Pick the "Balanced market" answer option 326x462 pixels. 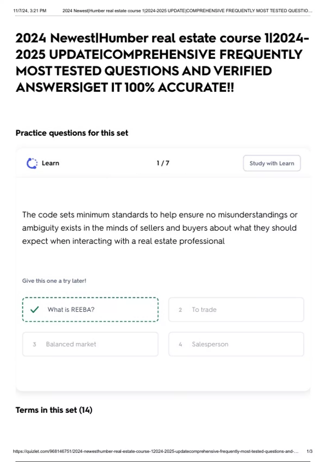[x=90, y=344]
